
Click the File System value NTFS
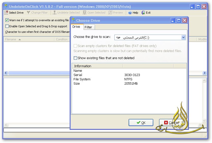pyautogui.click(x=128, y=79)
